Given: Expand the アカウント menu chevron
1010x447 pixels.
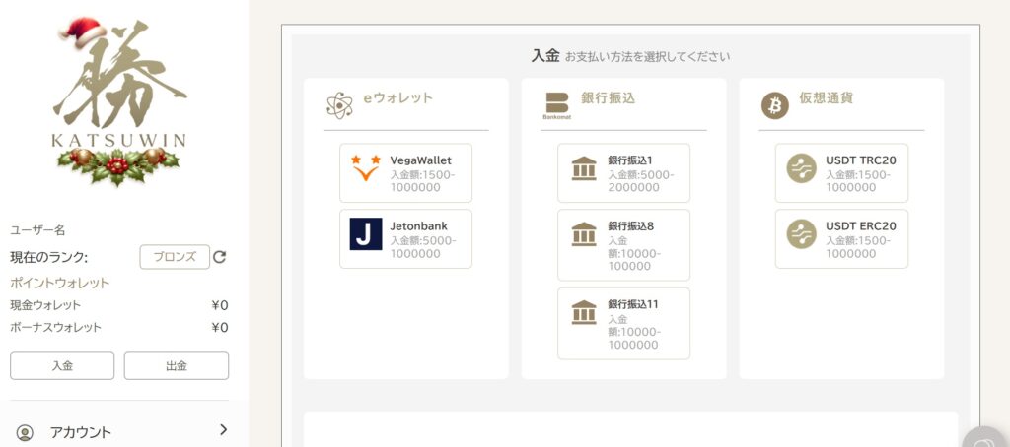Looking at the screenshot, I should (224, 429).
